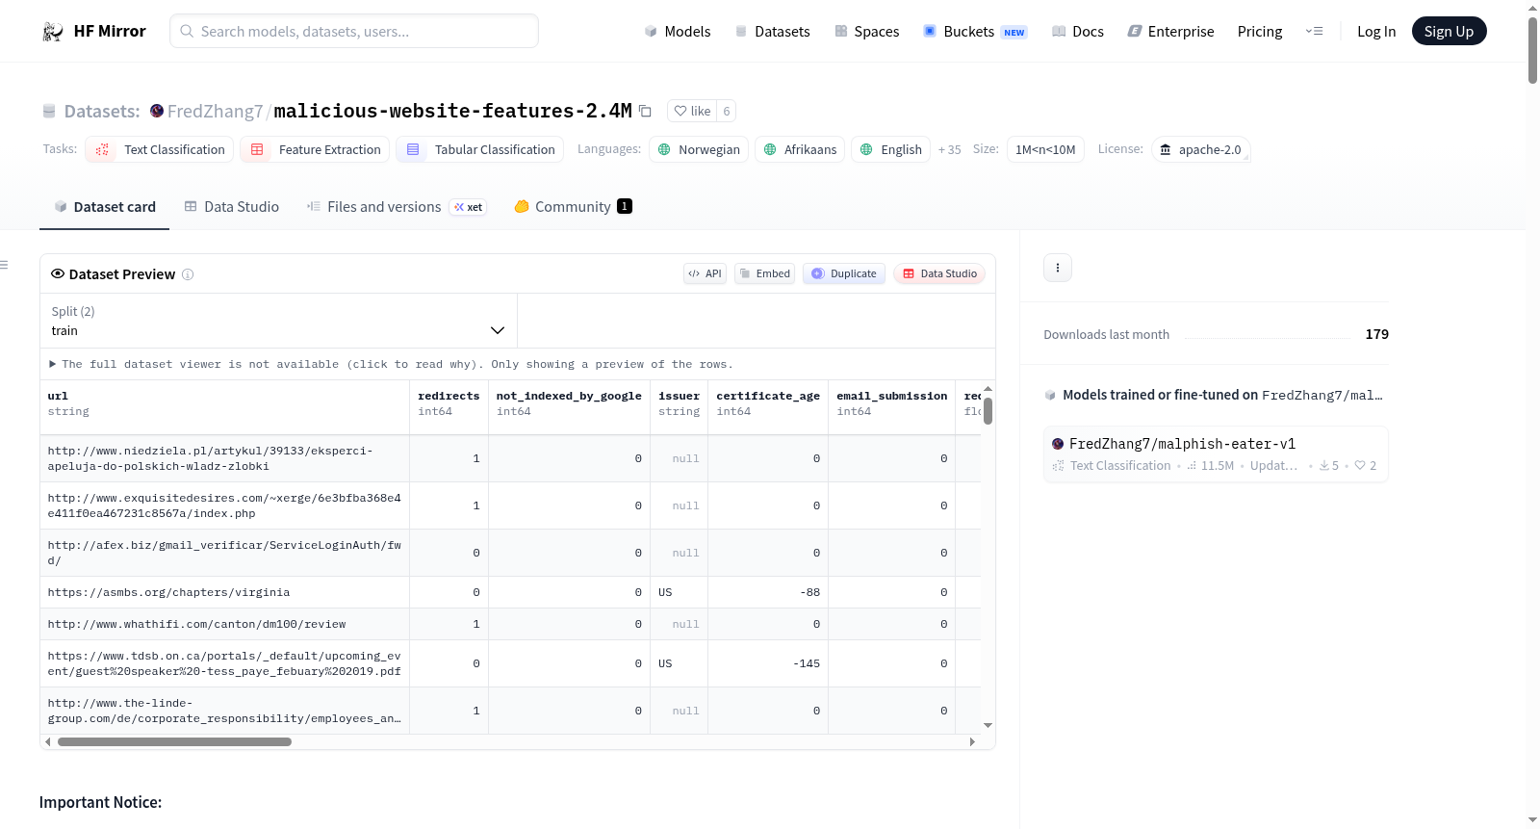Click the malicious-website-features-2.4M dataset title

(452, 111)
